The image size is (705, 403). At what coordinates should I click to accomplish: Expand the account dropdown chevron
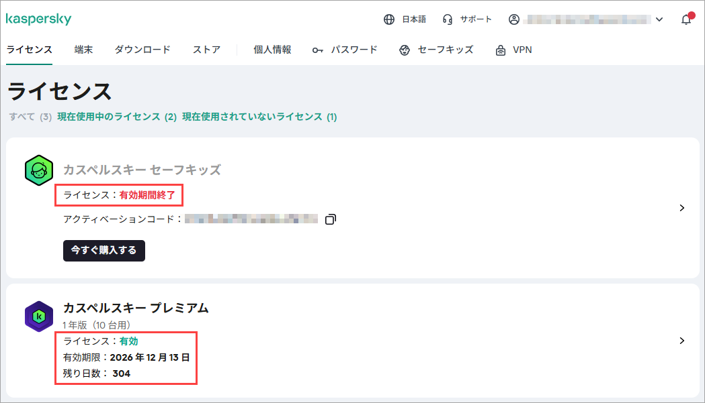tap(659, 19)
